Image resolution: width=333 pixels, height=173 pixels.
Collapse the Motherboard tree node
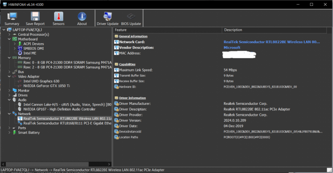[x=9, y=39]
